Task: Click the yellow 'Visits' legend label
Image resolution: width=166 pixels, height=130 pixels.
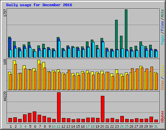Action: [x=162, y=71]
